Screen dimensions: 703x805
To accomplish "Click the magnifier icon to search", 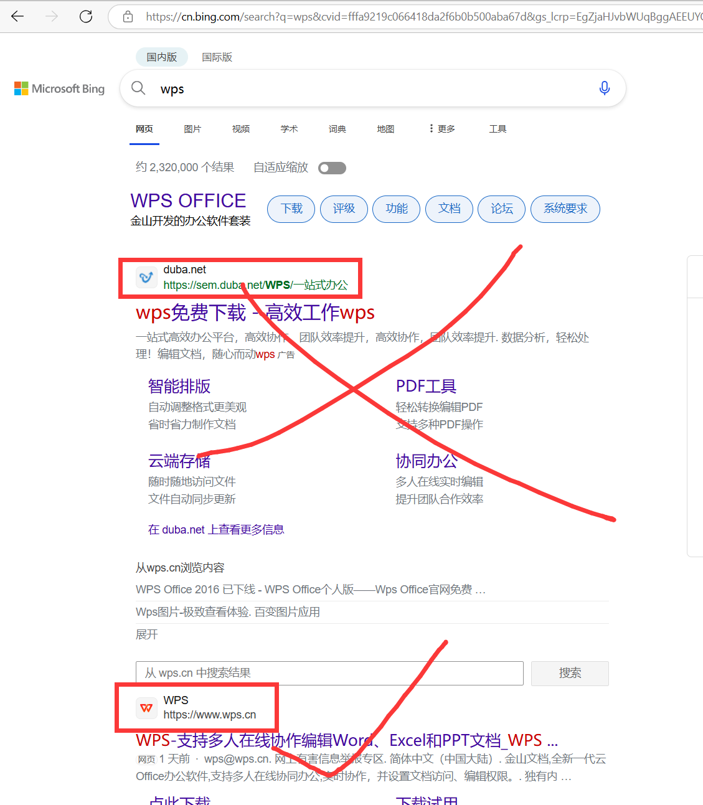I will 138,88.
